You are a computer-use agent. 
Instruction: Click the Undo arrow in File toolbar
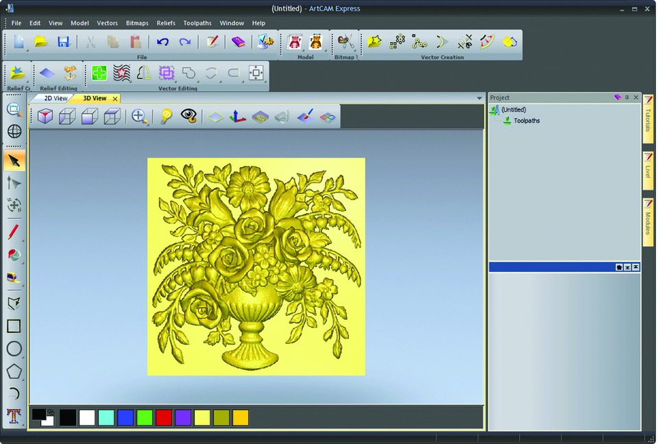click(x=162, y=42)
